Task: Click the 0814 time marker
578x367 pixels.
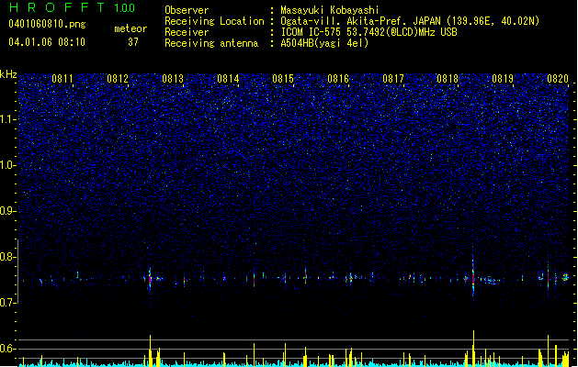Action: pyautogui.click(x=228, y=79)
